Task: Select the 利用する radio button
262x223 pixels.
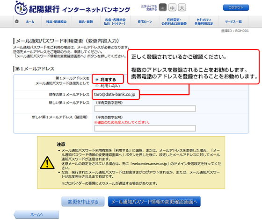Action: point(97,80)
